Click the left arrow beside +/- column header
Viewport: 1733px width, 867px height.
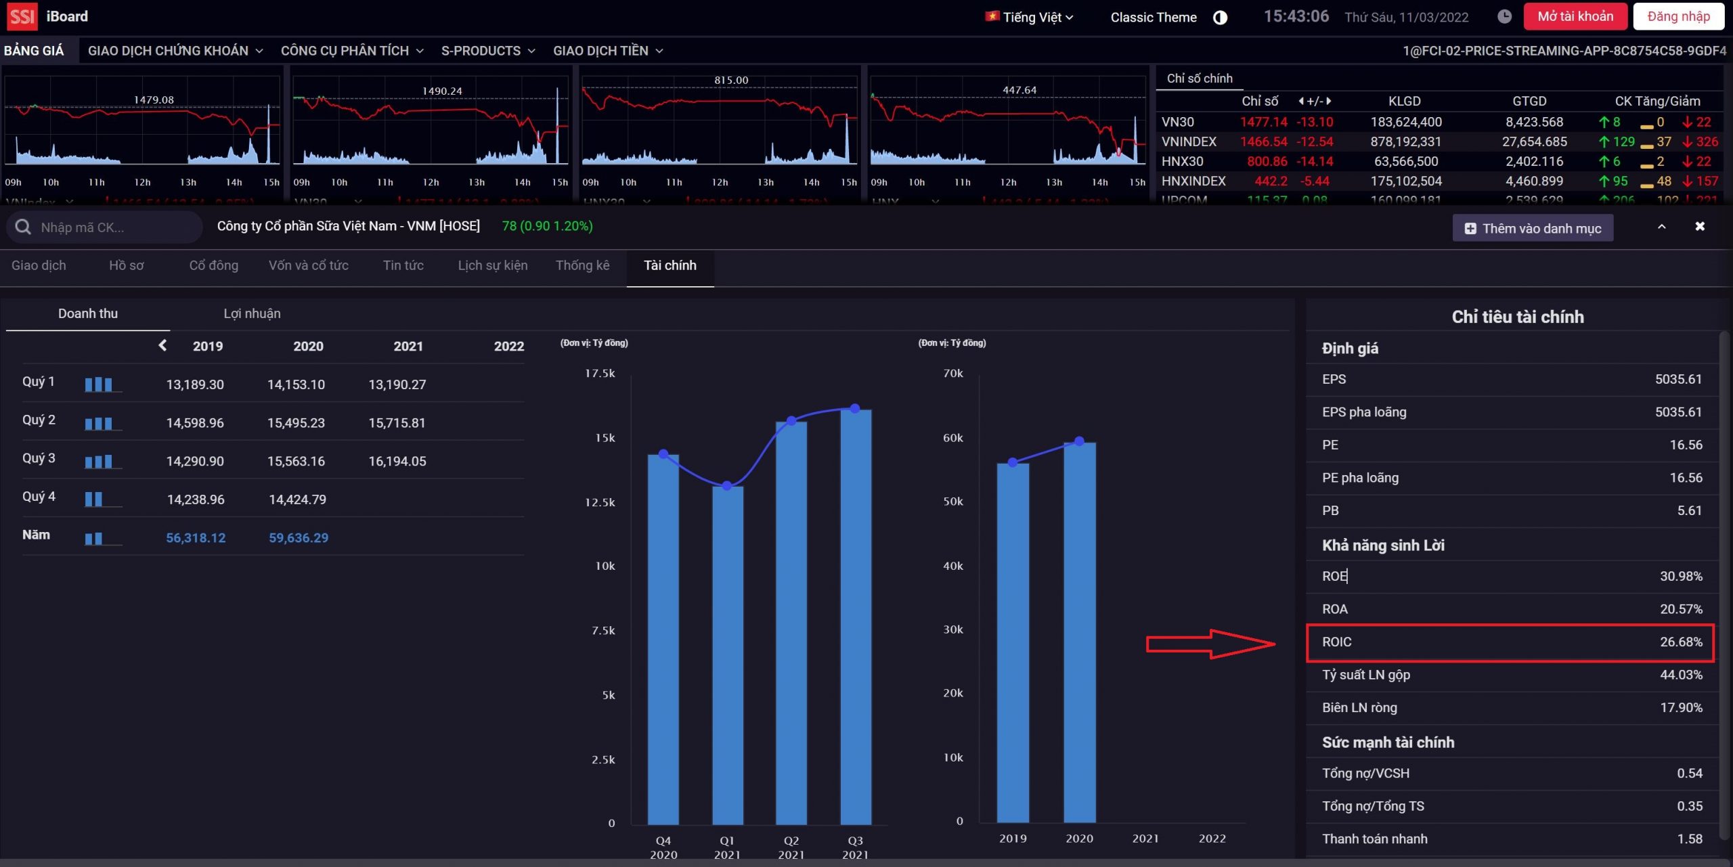[x=1301, y=101]
